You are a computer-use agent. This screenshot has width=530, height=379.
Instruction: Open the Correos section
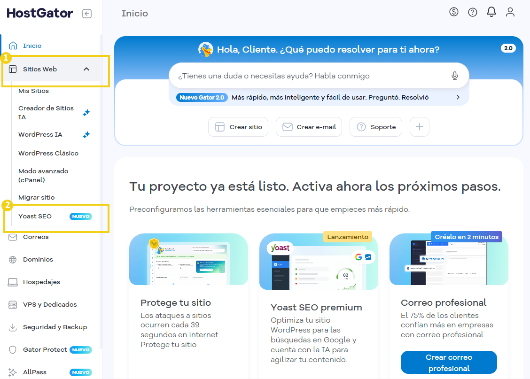coord(36,237)
